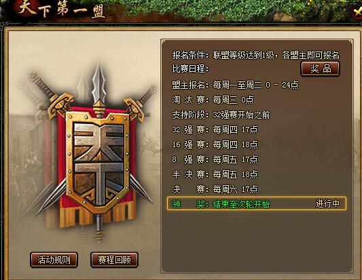This screenshot has width=362, height=280.
Task: Select the 盟主报名 schedule line
Action: pyautogui.click(x=235, y=85)
